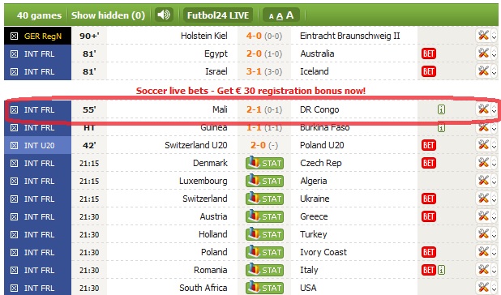Open Soccer live bets registration bonus link
Image resolution: width=501 pixels, height=295 pixels.
pos(250,91)
